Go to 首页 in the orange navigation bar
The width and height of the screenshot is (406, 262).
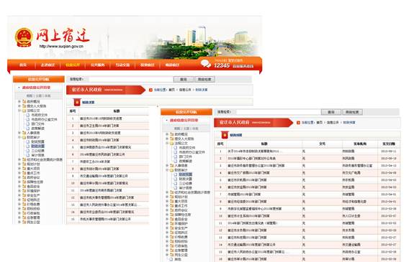click(x=23, y=65)
